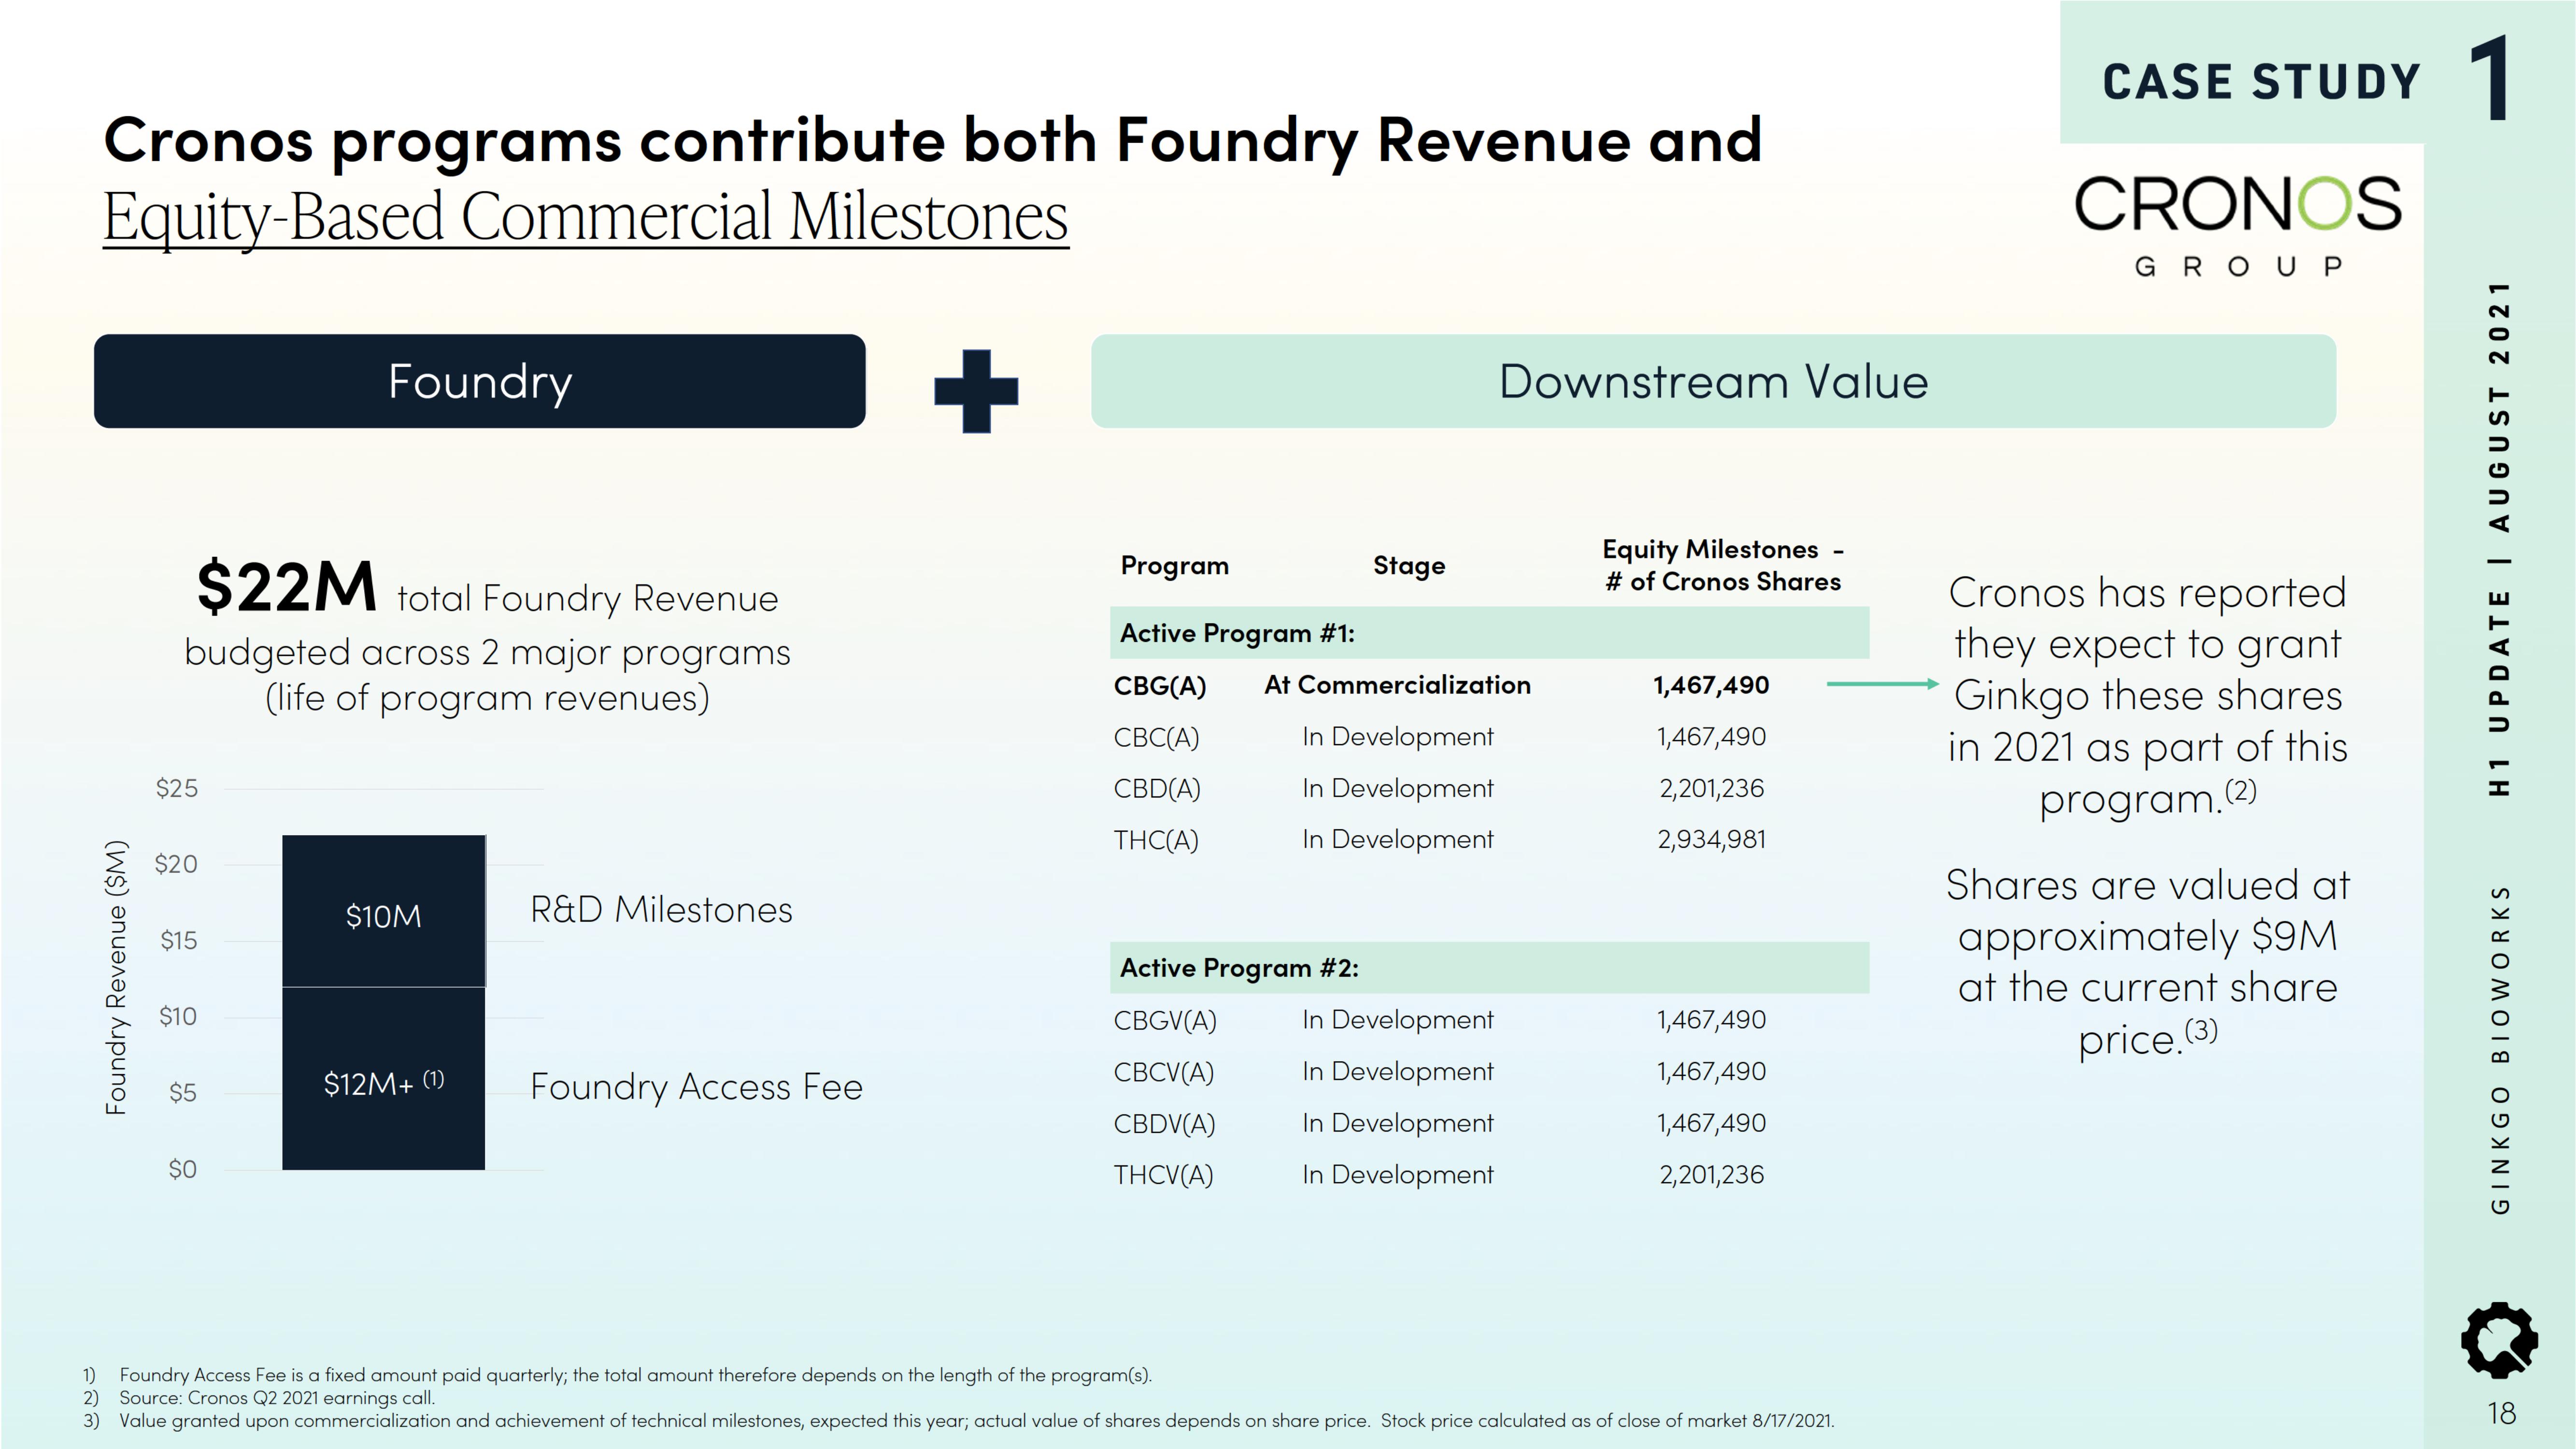Click the Ginkgo Bioworks gear logo
Viewport: 2576px width, 1449px height.
click(2499, 1339)
